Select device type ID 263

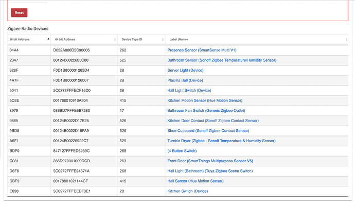click(123, 161)
